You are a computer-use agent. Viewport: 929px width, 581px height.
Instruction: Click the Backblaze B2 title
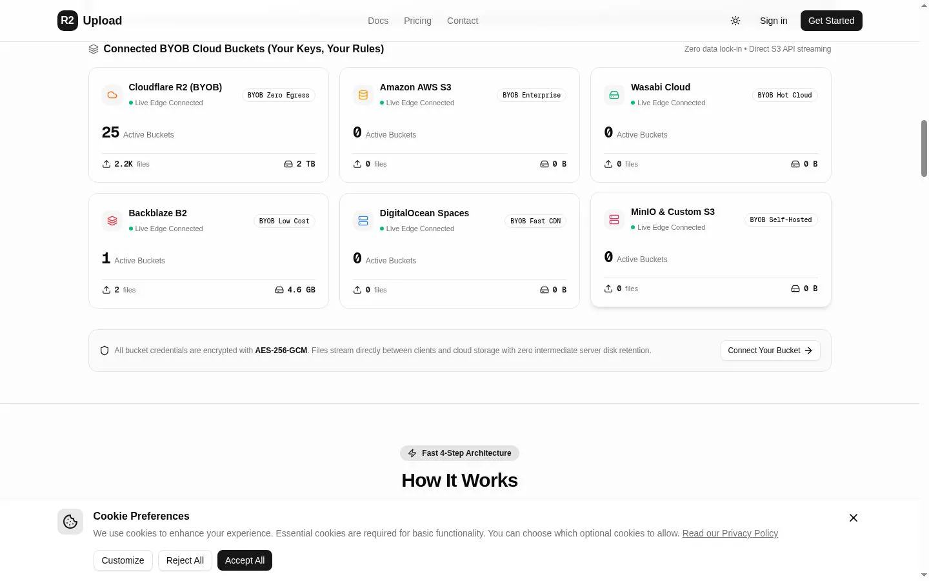(x=157, y=213)
